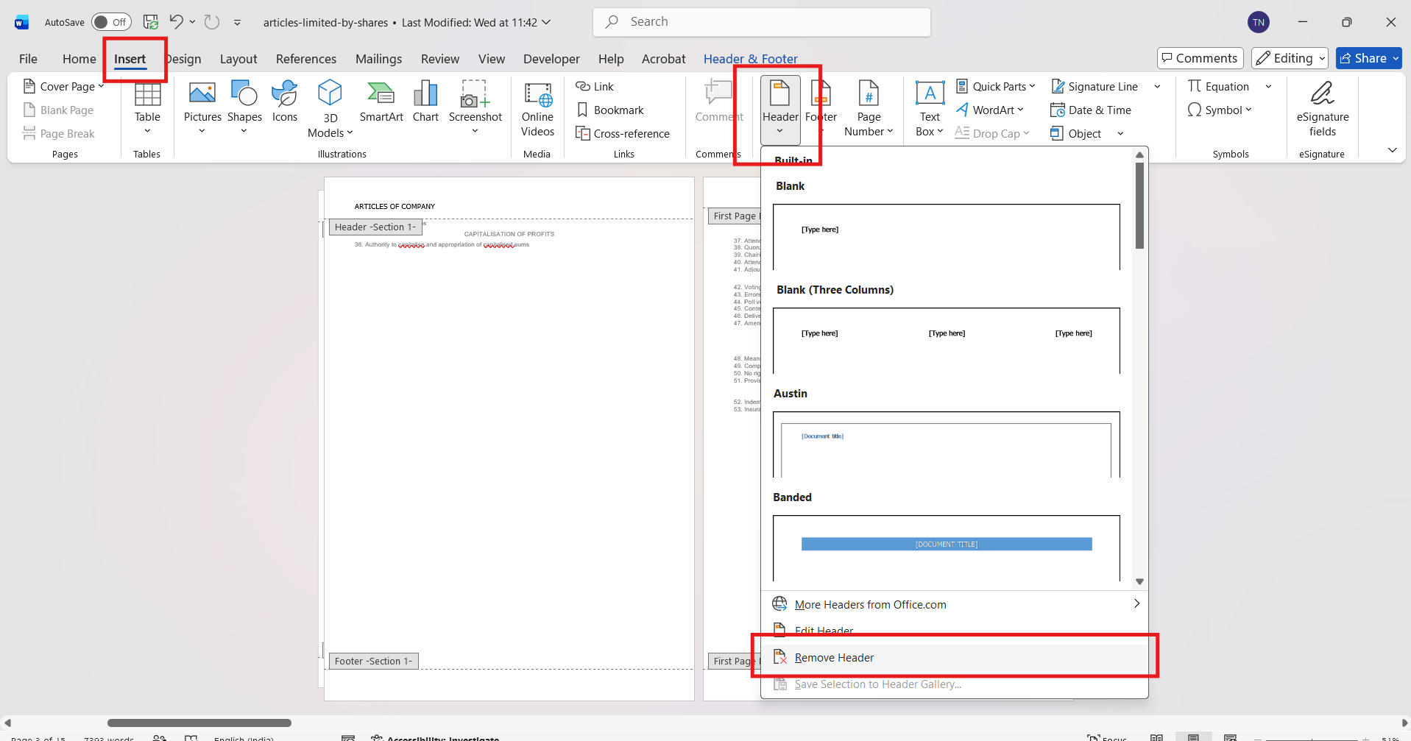Open the Shapes gallery
The width and height of the screenshot is (1411, 741).
pyautogui.click(x=244, y=108)
